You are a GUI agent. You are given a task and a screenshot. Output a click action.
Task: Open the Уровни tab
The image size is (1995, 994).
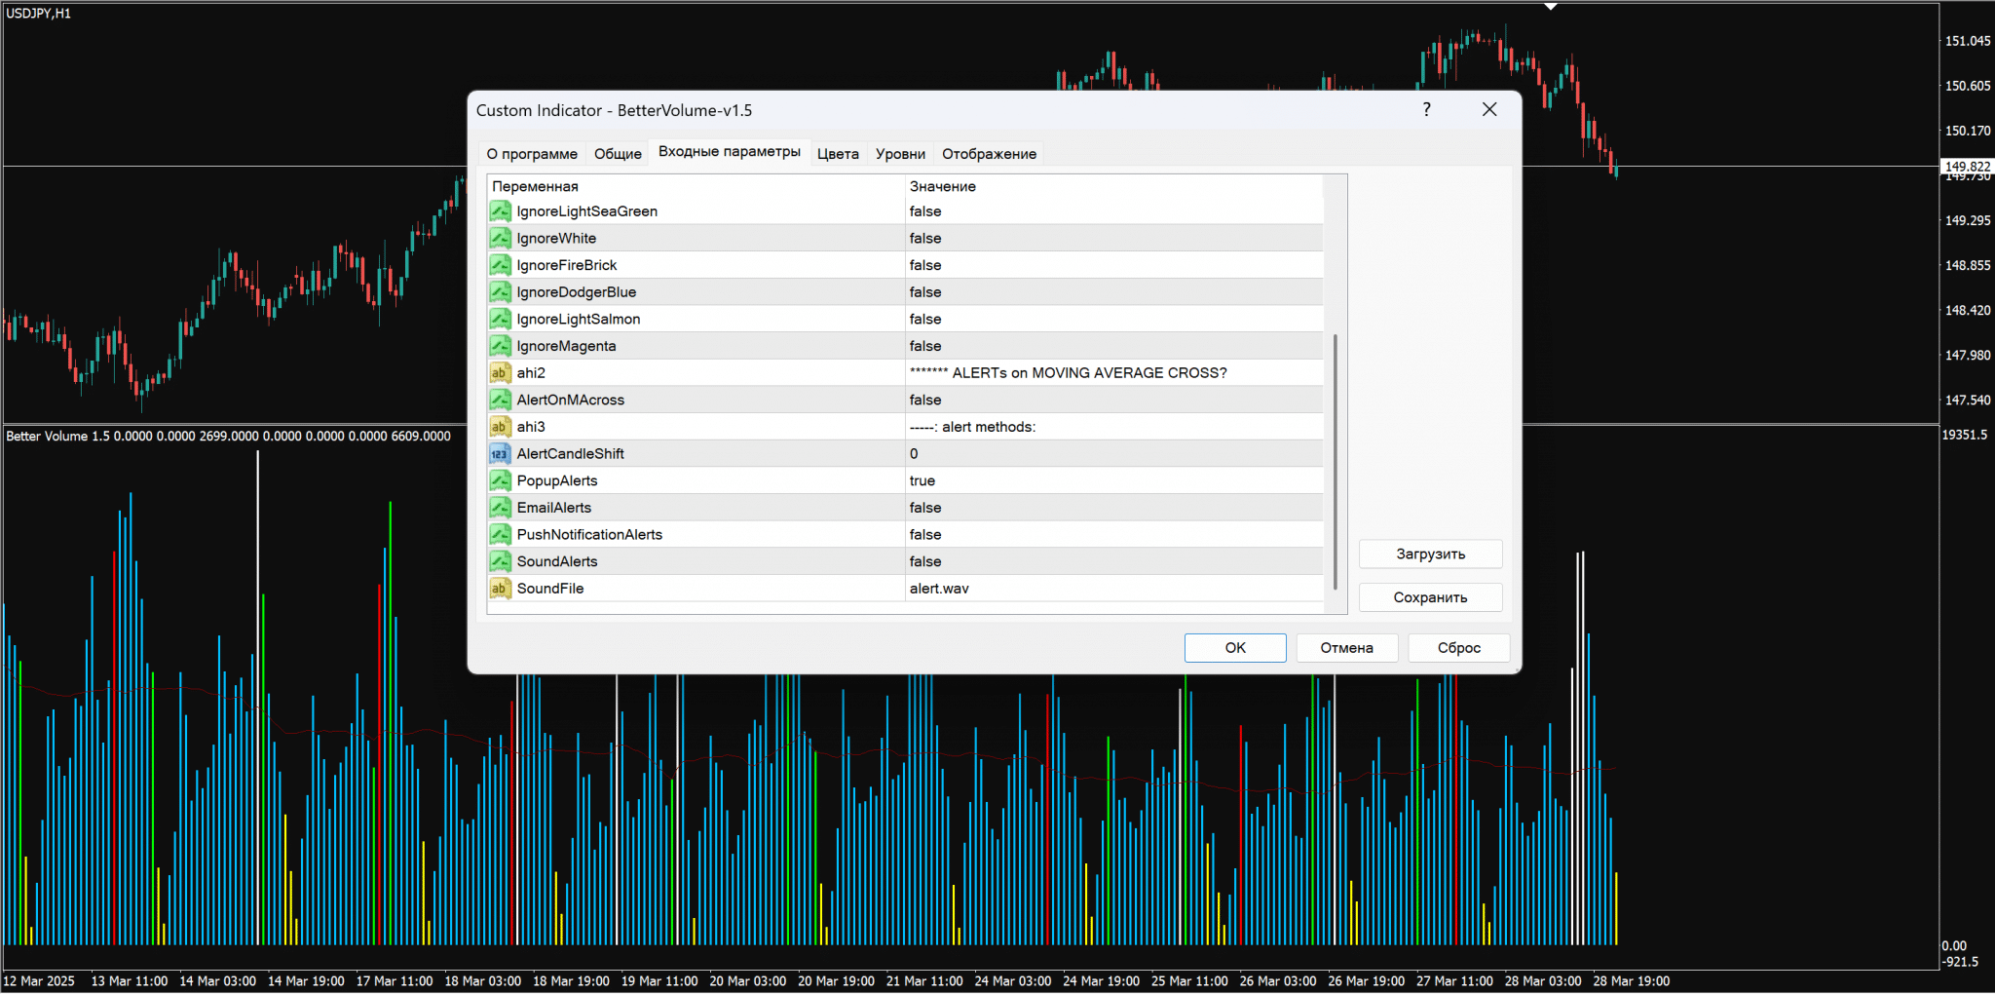[900, 154]
